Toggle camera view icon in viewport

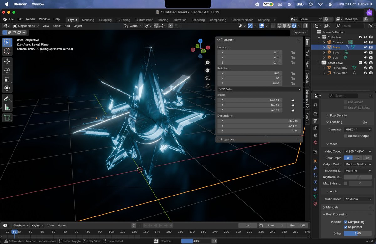pos(207,78)
